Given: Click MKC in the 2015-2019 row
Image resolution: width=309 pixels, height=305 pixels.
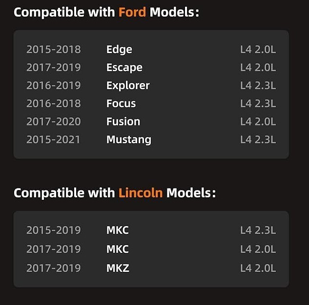Looking at the screenshot, I should tap(118, 230).
